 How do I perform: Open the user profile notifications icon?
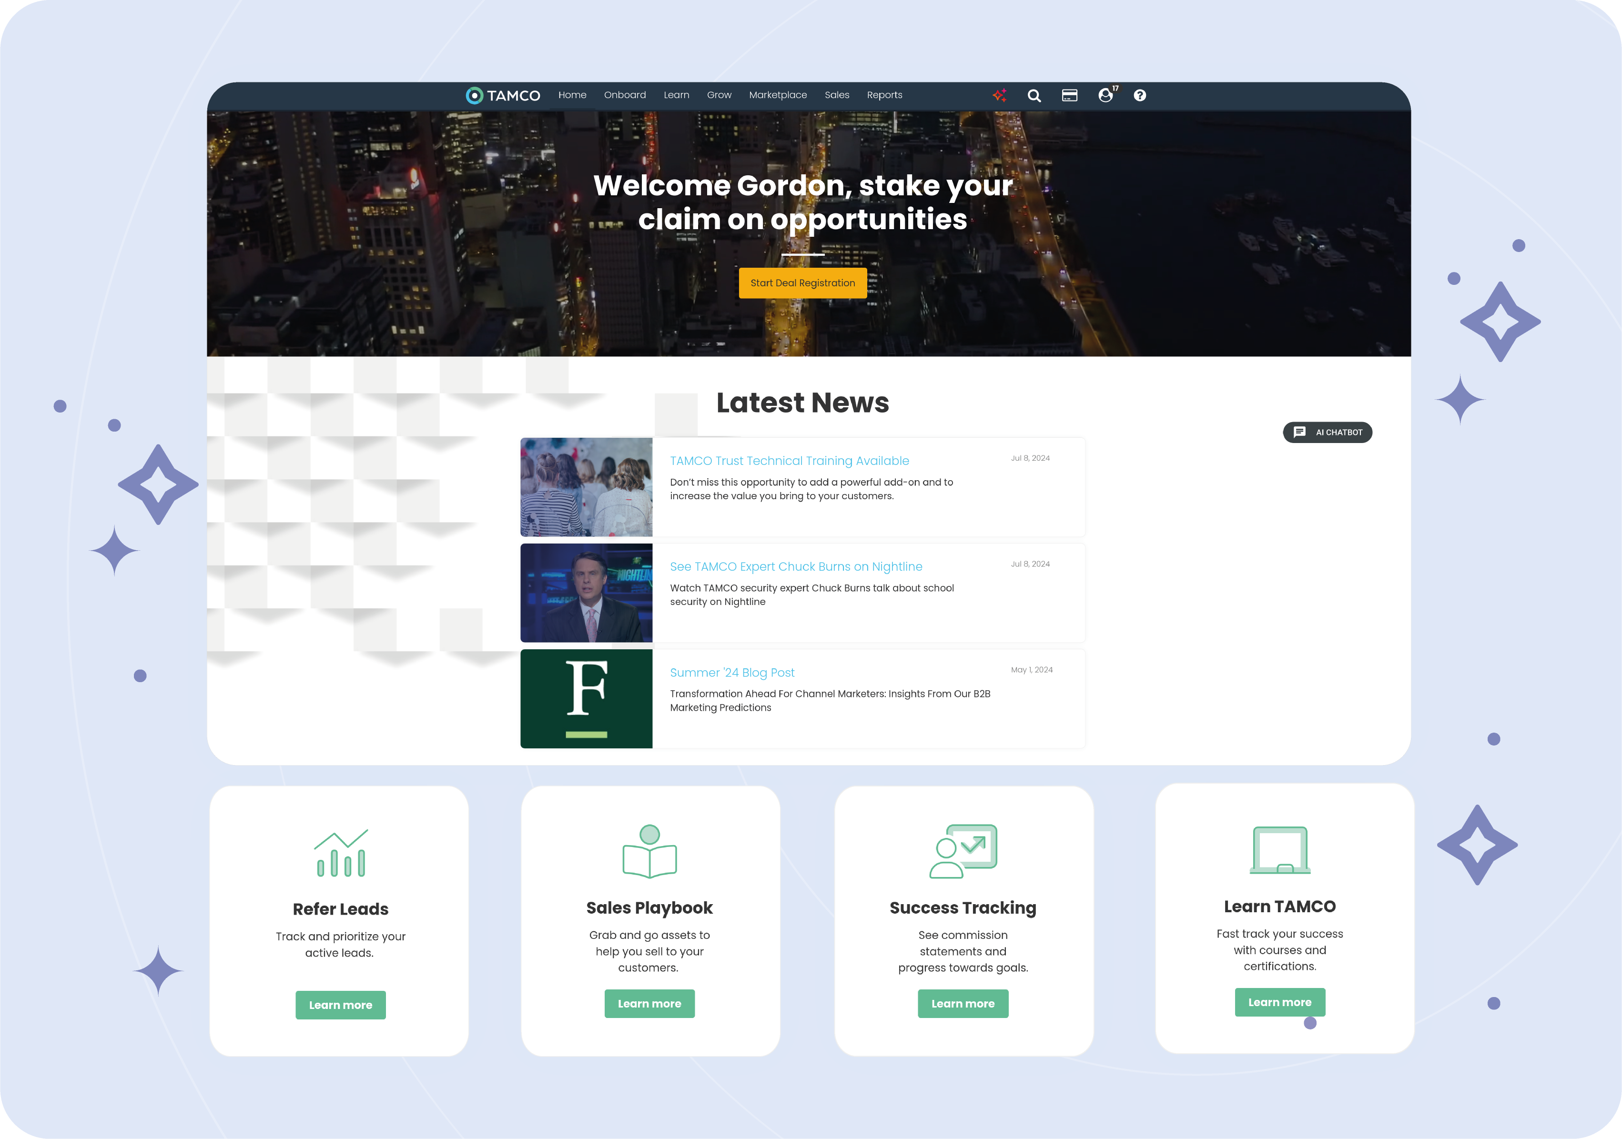point(1107,95)
